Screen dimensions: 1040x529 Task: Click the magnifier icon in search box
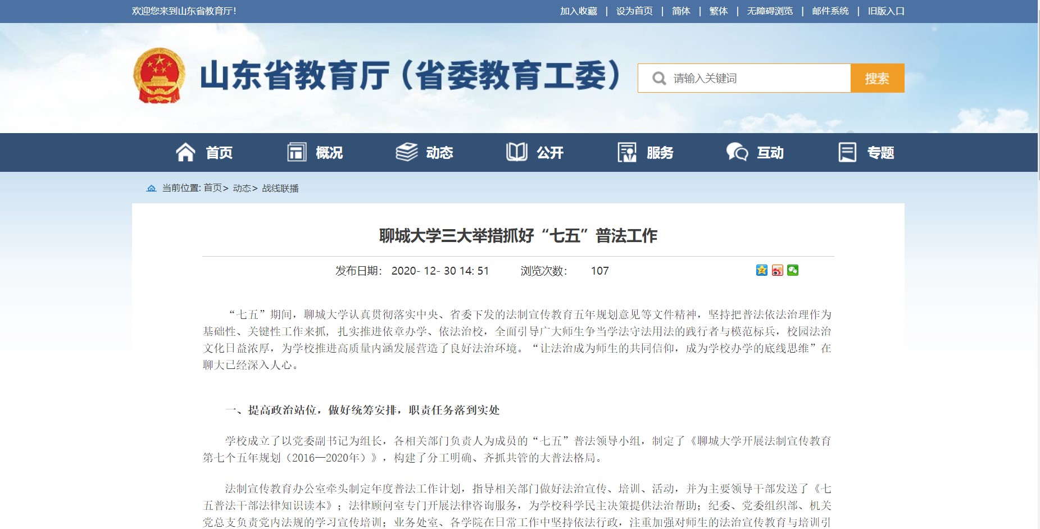[659, 79]
